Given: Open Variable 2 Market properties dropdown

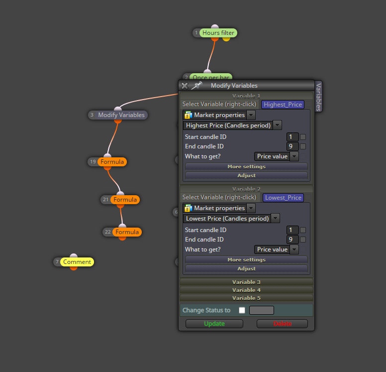Looking at the screenshot, I should point(251,208).
